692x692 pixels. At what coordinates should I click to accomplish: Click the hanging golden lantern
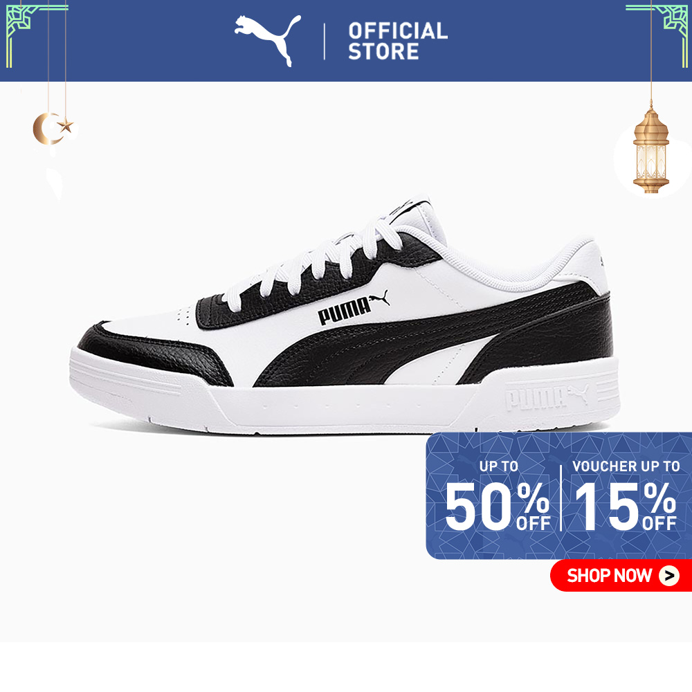pyautogui.click(x=650, y=149)
